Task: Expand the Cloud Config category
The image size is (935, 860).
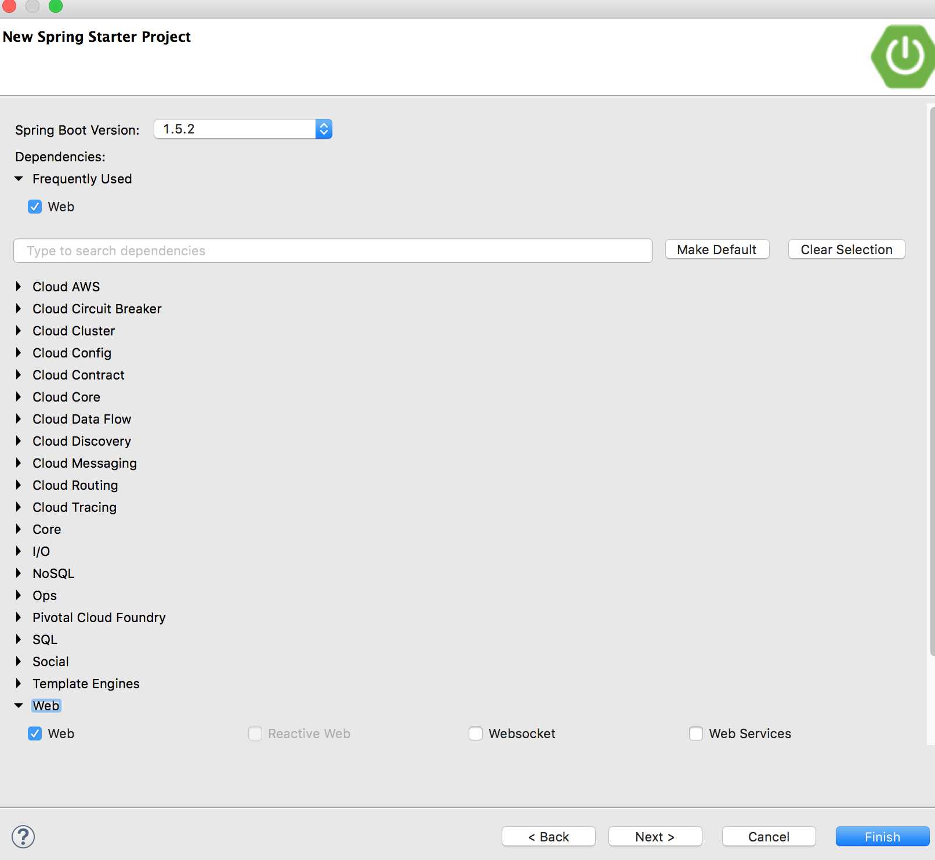Action: pos(19,353)
